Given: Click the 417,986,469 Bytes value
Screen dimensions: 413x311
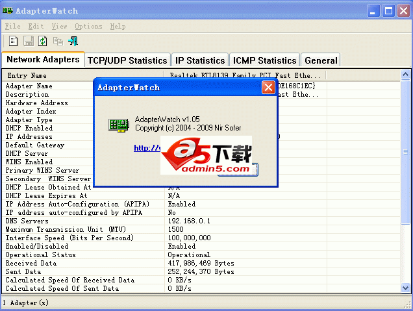Looking at the screenshot, I should tap(201, 263).
